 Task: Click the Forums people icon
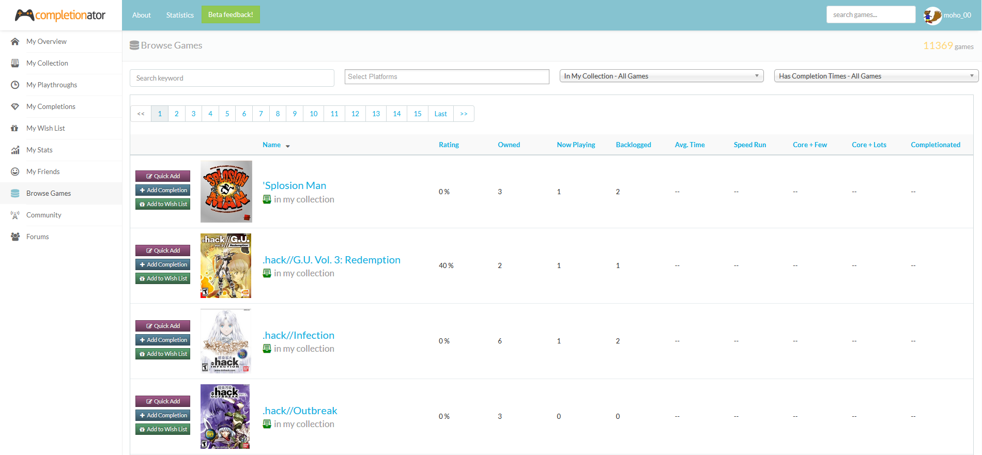click(x=15, y=237)
